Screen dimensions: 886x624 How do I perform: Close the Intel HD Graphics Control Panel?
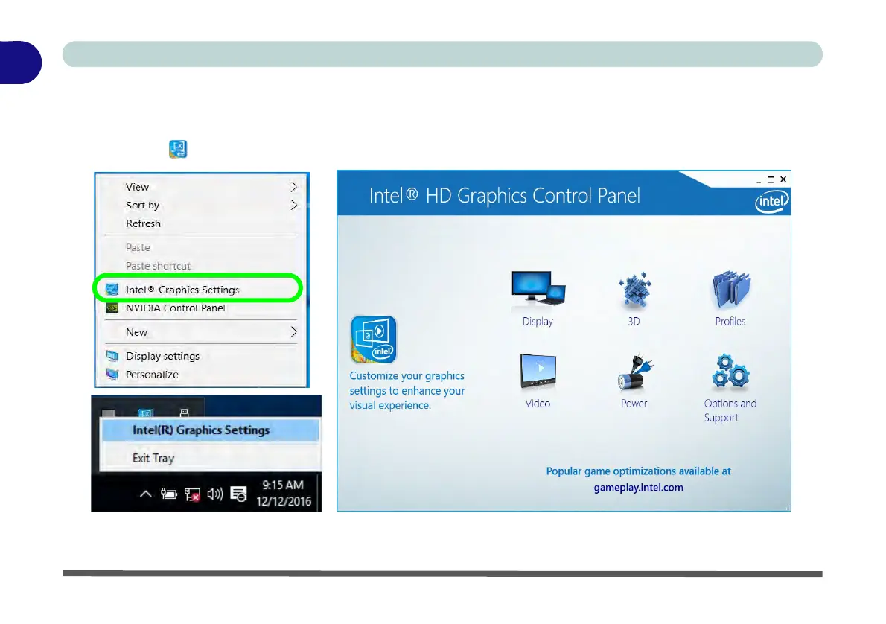point(783,179)
